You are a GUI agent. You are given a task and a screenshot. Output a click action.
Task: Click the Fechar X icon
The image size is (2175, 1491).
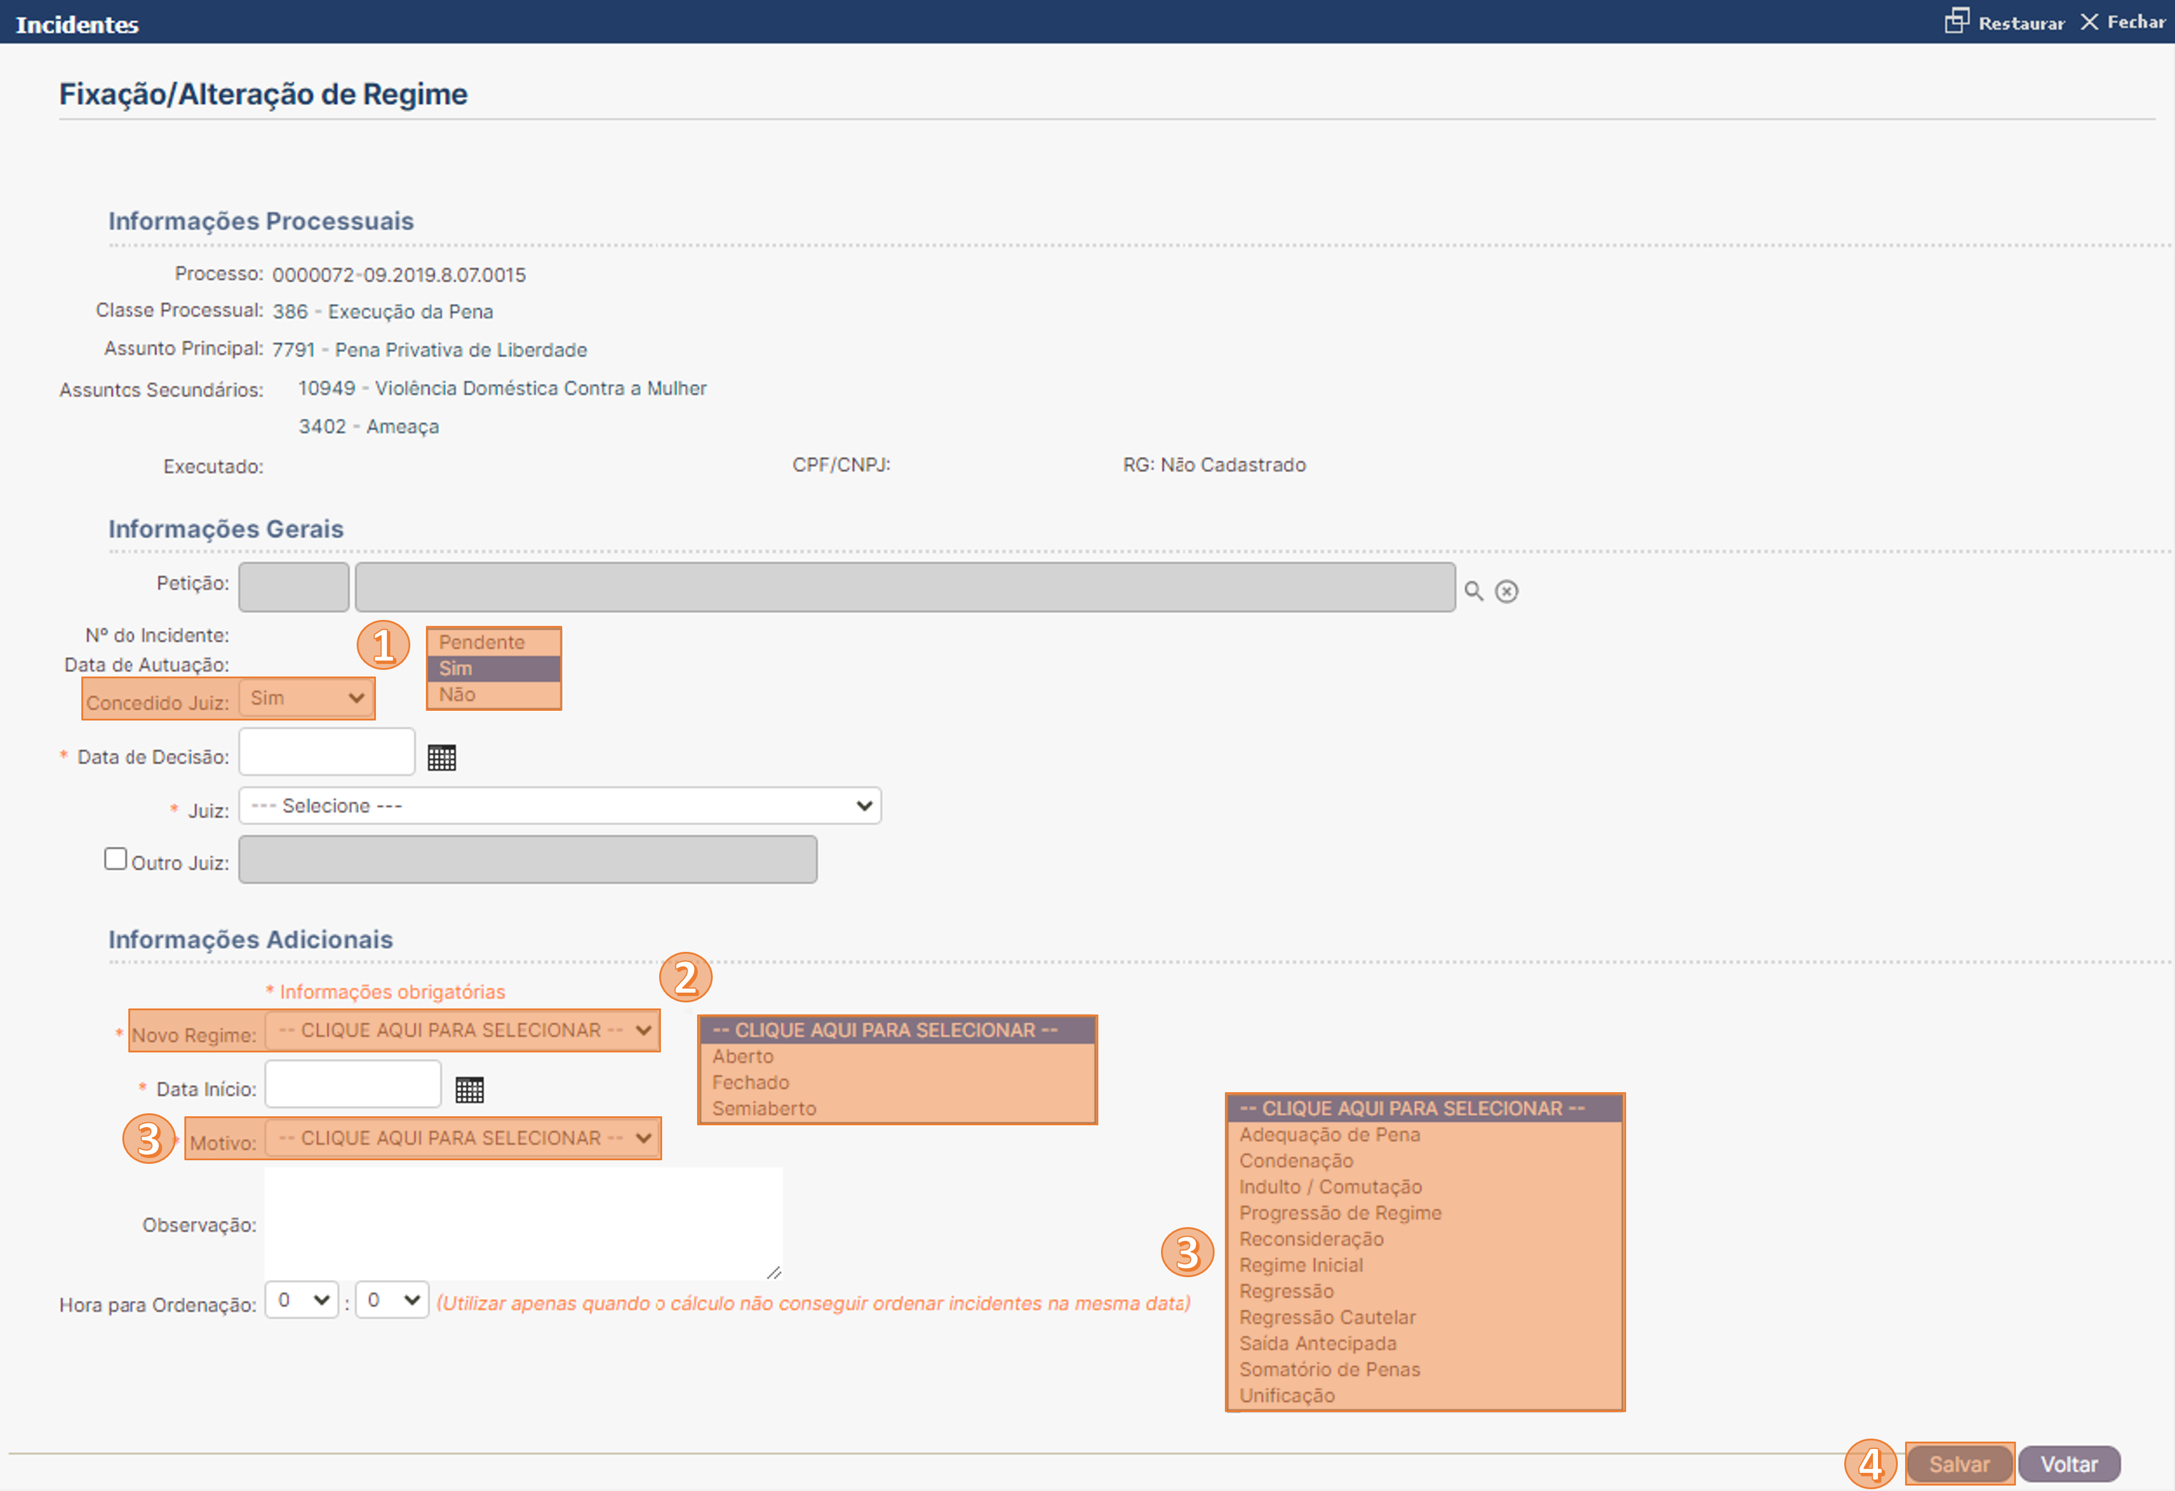[x=2089, y=22]
